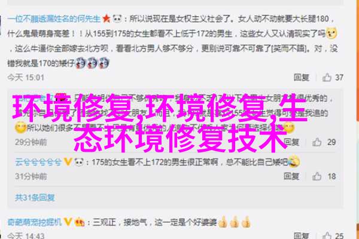Click 回复 on the 今天 14:43 comment
Image resolution: width=359 pixels, height=239 pixels.
302,235
